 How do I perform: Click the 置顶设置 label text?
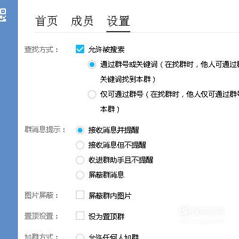point(41,216)
